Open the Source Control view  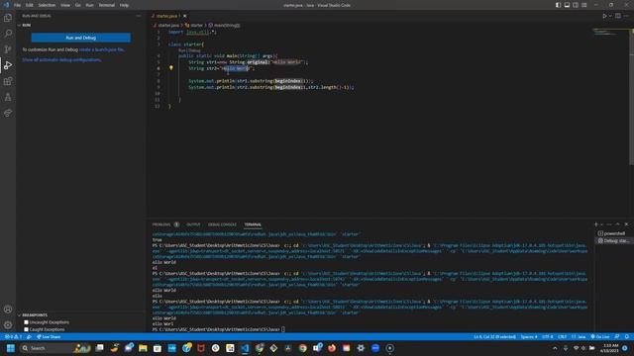click(8, 49)
